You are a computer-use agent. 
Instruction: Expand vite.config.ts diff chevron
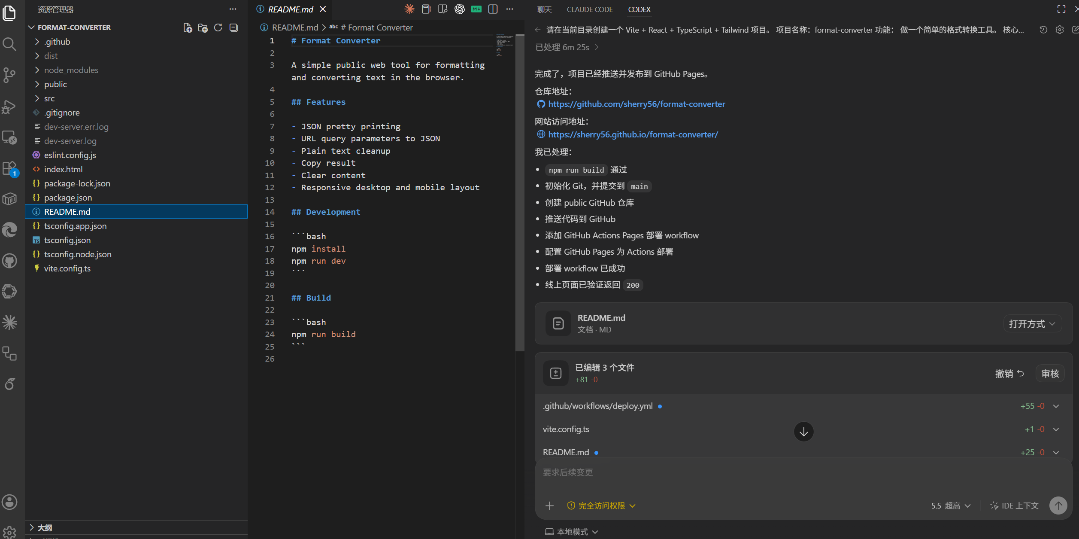coord(1056,429)
